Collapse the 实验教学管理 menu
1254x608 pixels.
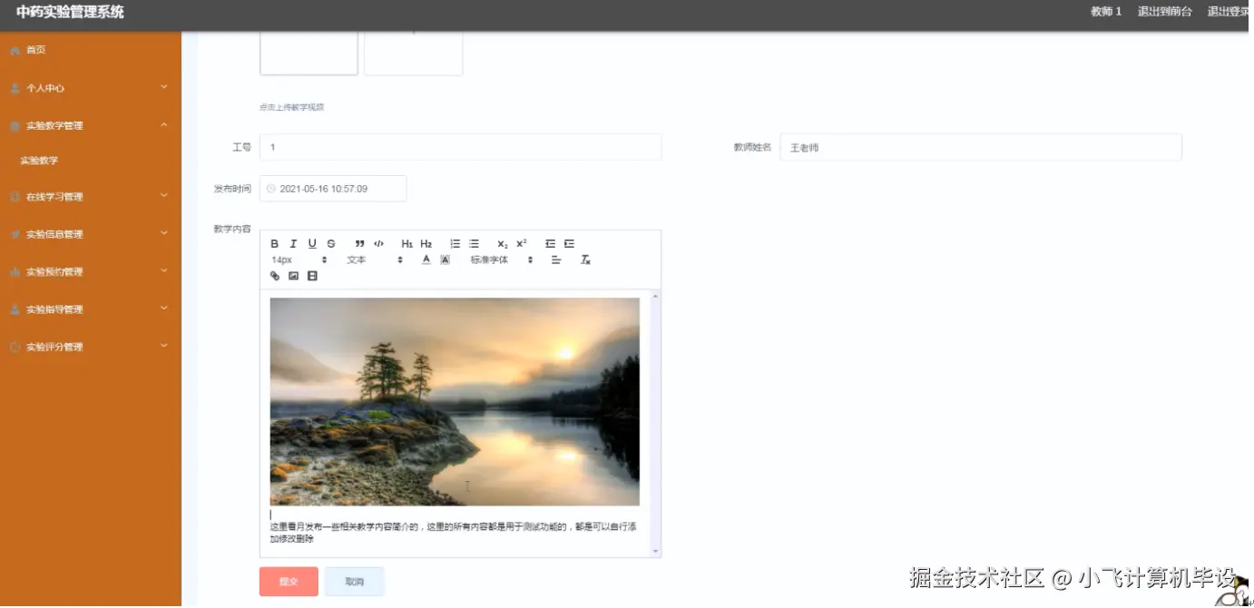click(91, 125)
